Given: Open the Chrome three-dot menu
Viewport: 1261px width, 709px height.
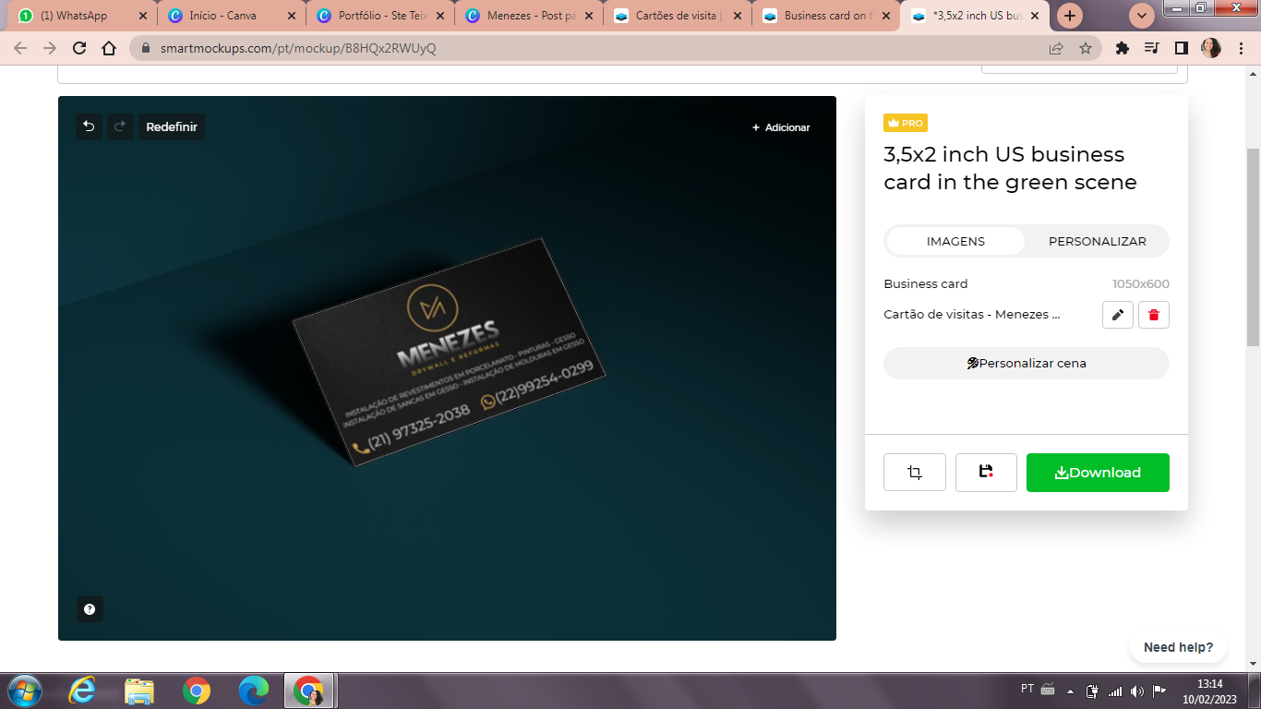Looking at the screenshot, I should (1242, 48).
